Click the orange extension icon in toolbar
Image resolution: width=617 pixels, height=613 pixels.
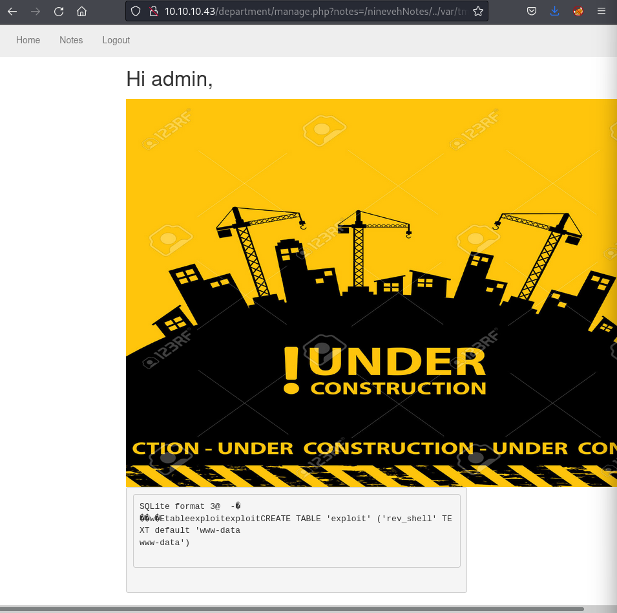(x=578, y=11)
